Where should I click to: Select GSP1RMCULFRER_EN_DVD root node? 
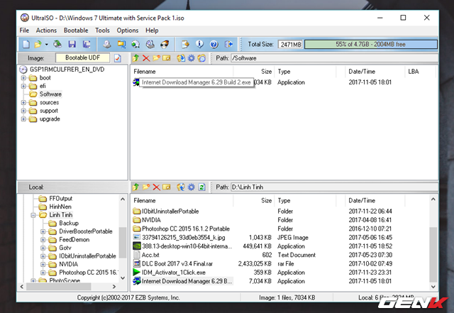click(x=67, y=70)
